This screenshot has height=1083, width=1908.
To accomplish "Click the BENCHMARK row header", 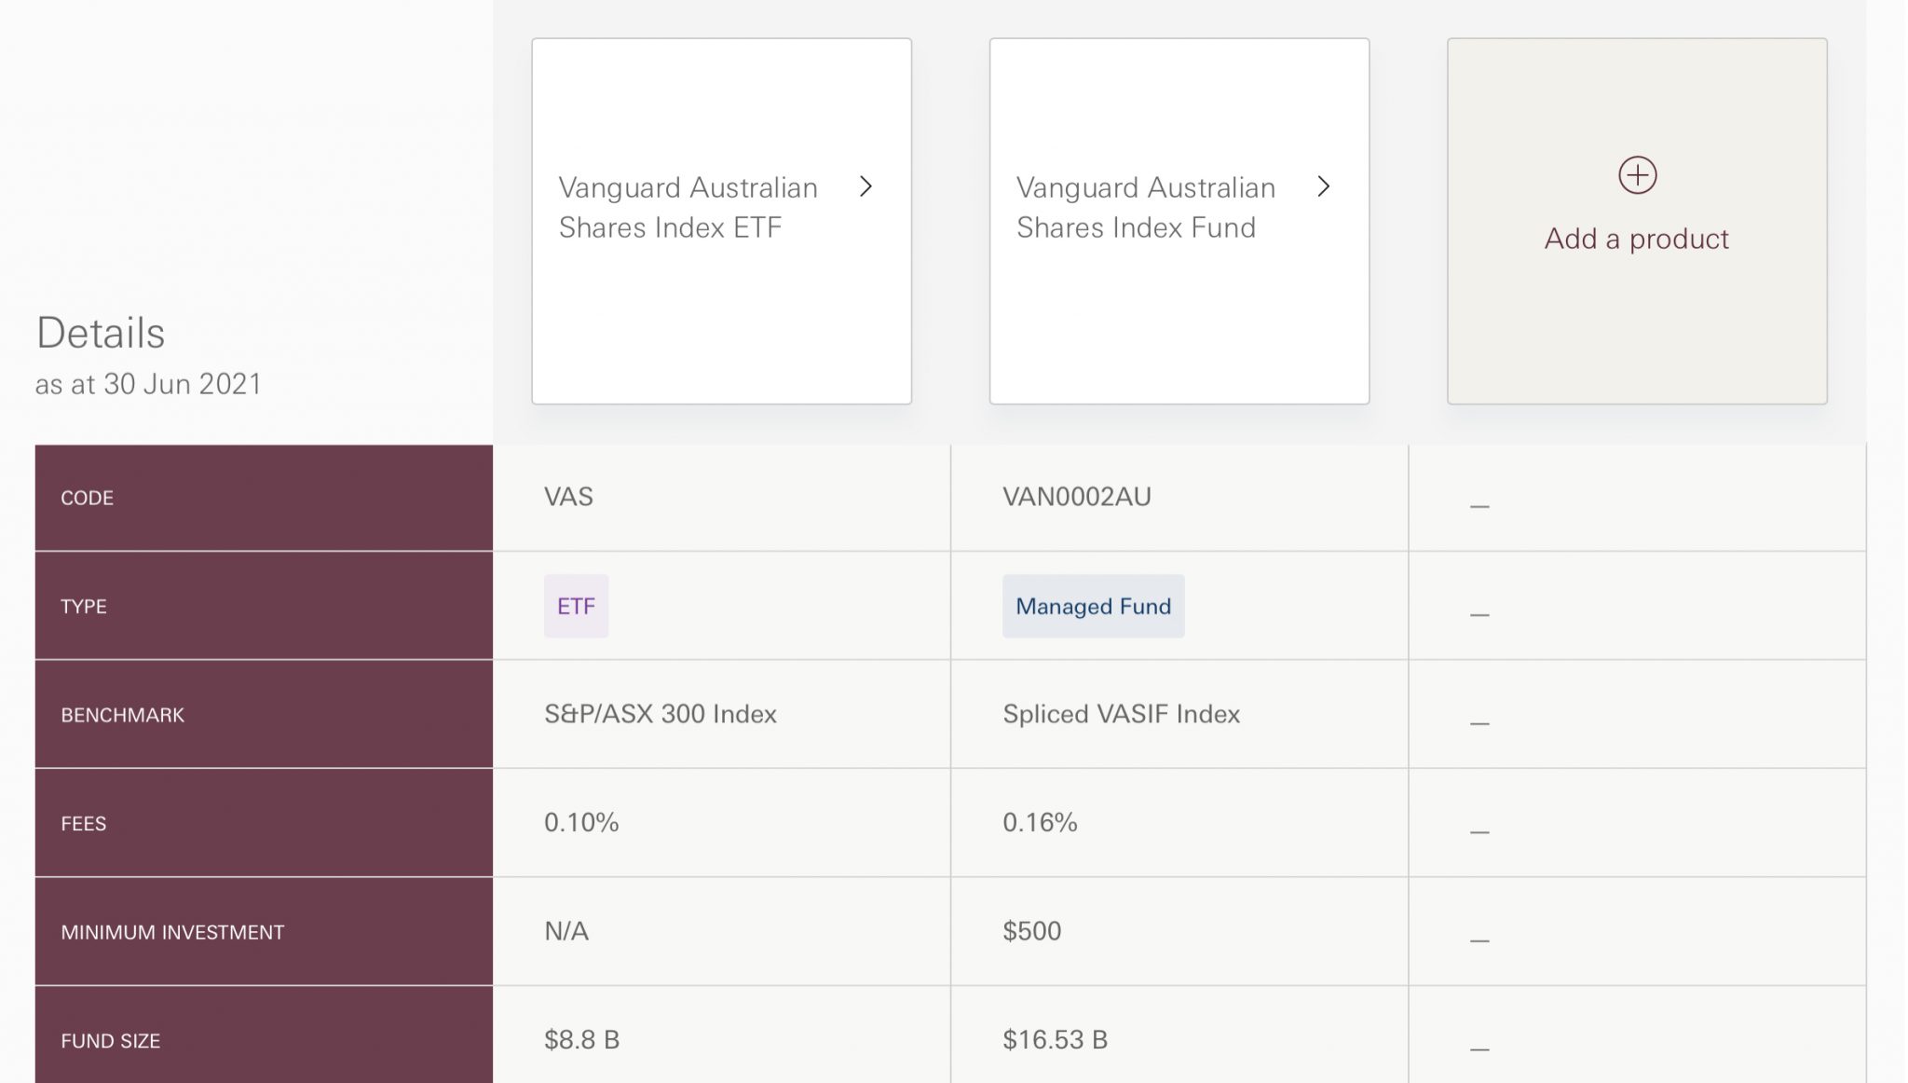I will click(122, 715).
